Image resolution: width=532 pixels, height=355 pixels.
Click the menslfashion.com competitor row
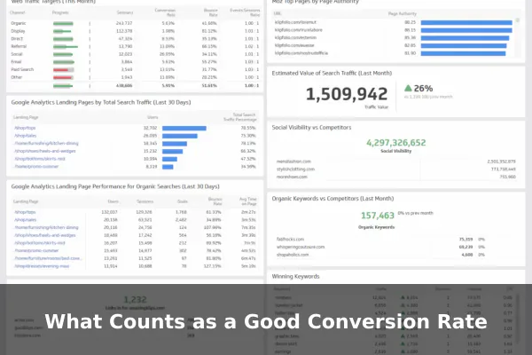click(x=396, y=162)
